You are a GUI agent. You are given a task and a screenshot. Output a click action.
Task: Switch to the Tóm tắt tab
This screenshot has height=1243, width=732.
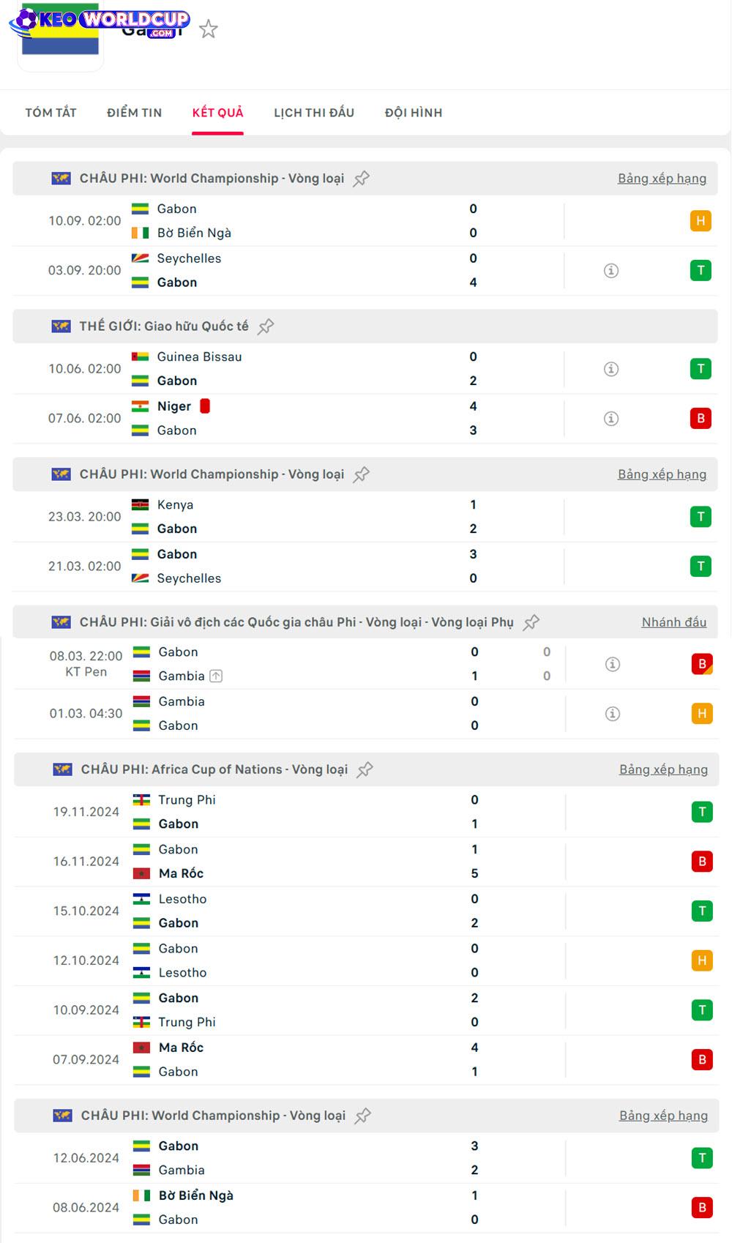tap(51, 113)
